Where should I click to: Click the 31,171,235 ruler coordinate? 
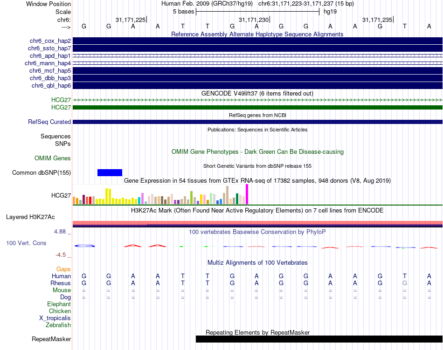[377, 20]
